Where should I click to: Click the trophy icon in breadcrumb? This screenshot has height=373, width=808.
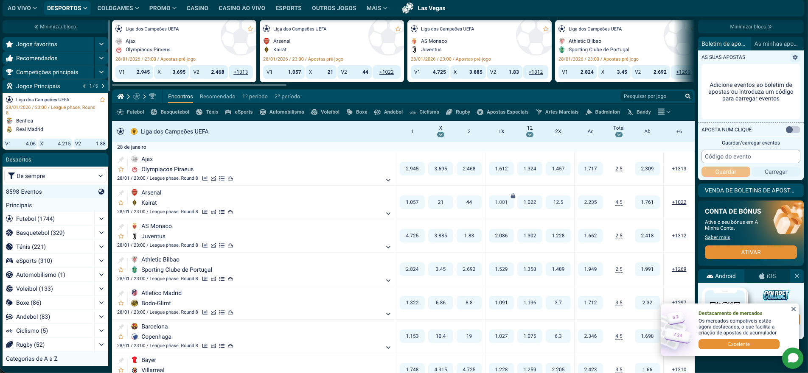152,96
